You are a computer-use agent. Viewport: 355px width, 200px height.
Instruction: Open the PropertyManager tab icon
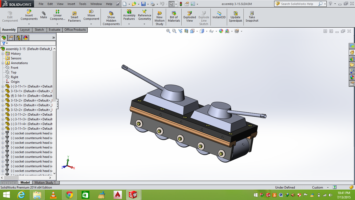[x=11, y=38]
